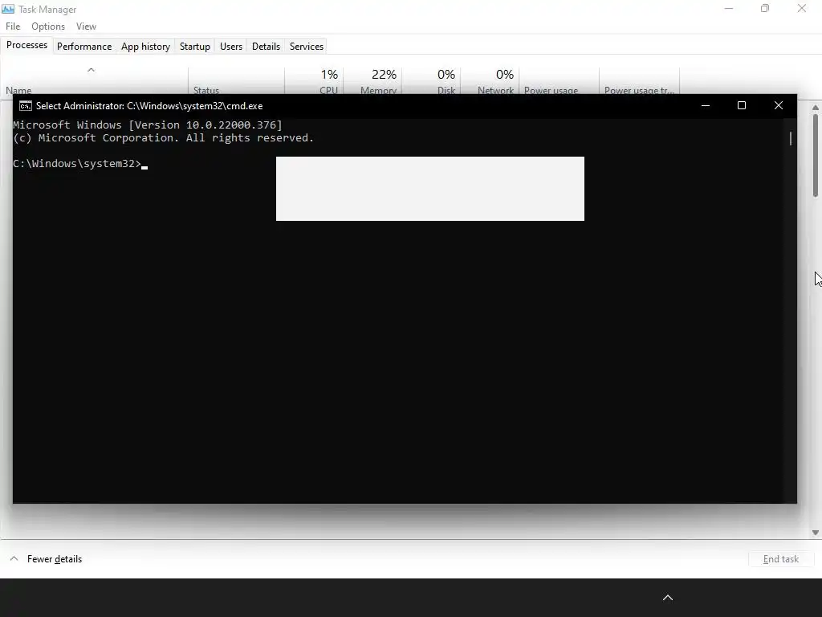This screenshot has width=822, height=617.
Task: Close the command prompt window
Action: (779, 105)
